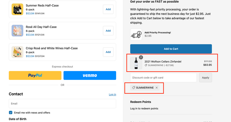Click the discount tag icon under Zinfandel
This screenshot has height=122, width=231.
tap(146, 65)
